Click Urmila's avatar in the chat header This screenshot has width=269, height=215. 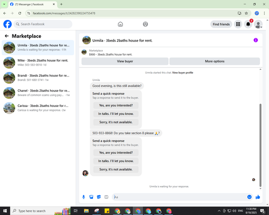[87, 40]
